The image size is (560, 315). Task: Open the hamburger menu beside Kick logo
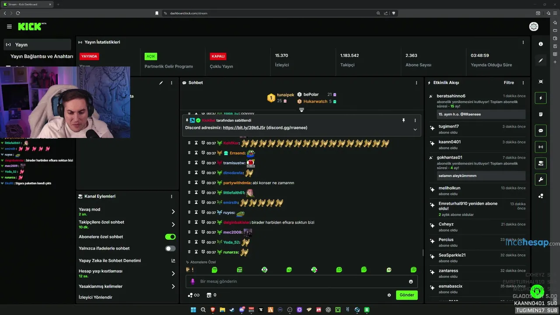pyautogui.click(x=9, y=27)
